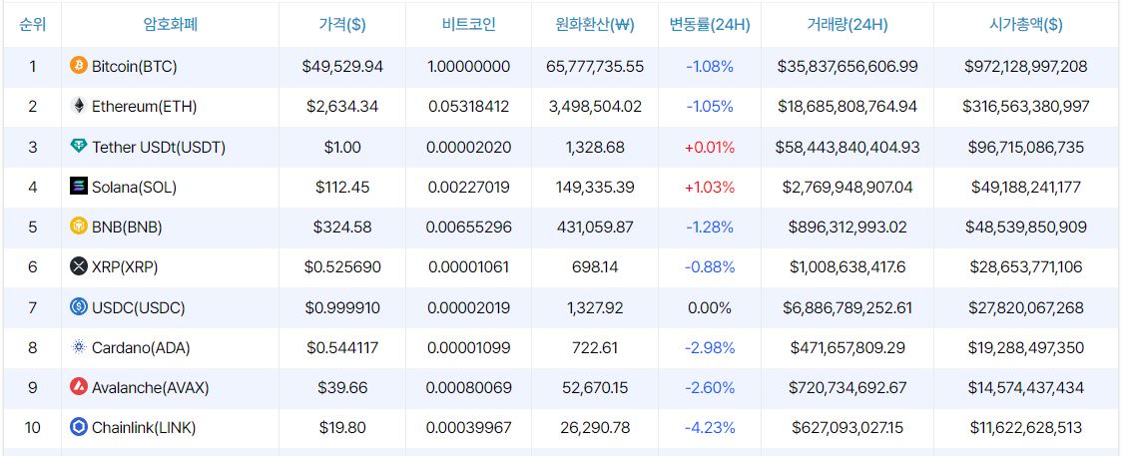Viewport: 1127px width, 456px height.
Task: Click Bitcoin volume $35,837,656,606.99
Action: tap(847, 67)
